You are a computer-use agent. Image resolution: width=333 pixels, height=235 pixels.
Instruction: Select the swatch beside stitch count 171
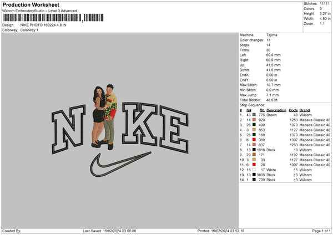254,155
